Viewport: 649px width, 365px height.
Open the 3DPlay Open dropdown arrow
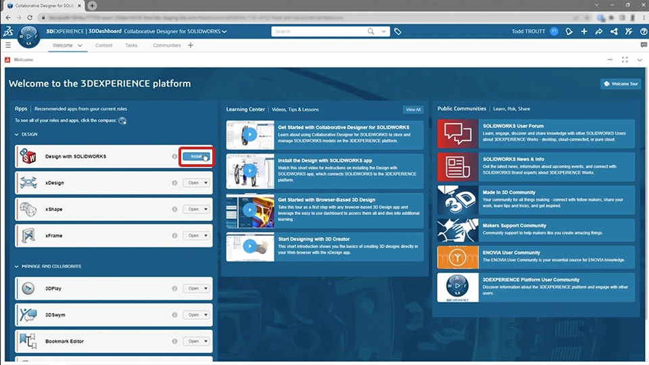(x=206, y=289)
